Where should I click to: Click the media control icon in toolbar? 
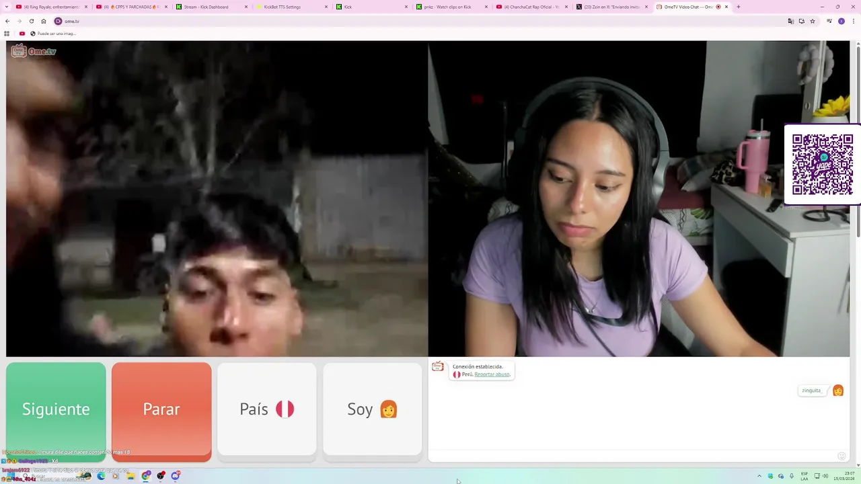tap(829, 21)
